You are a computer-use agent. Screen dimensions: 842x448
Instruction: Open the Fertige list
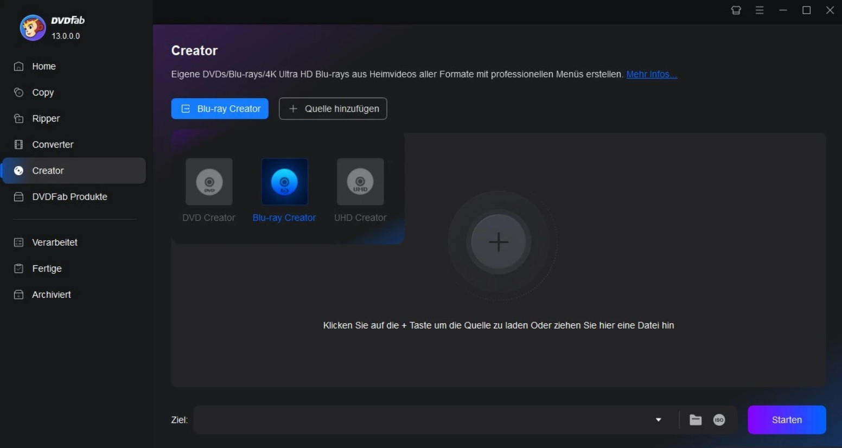pos(74,268)
